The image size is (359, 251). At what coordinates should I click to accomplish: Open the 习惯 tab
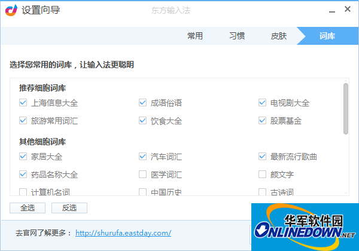[237, 36]
